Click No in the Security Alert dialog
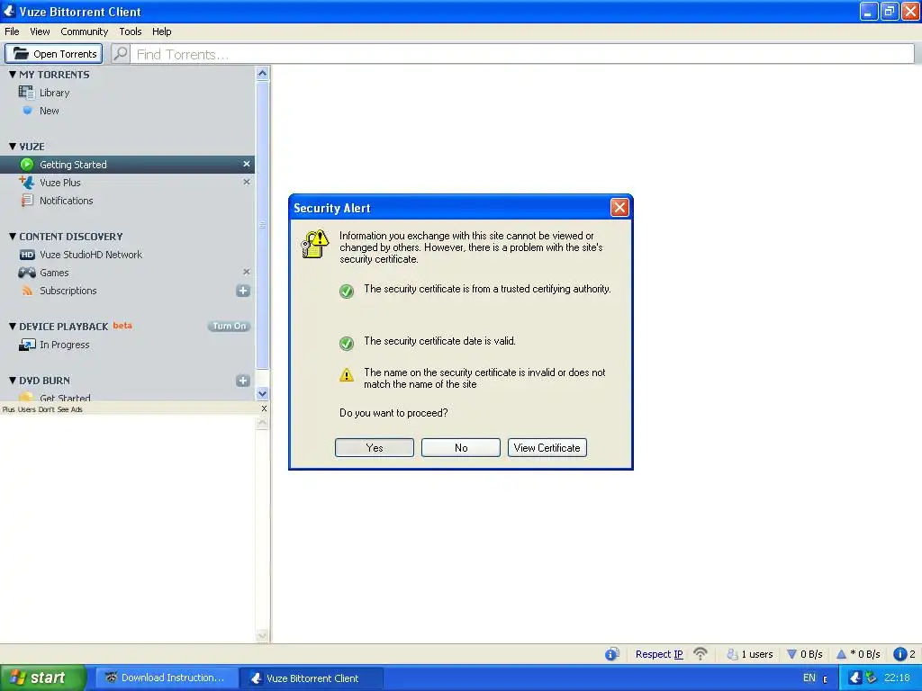 click(460, 448)
